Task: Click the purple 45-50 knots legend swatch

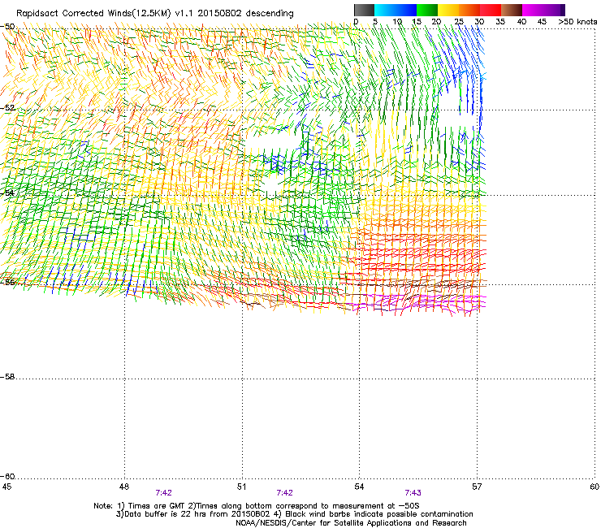Action: click(554, 10)
